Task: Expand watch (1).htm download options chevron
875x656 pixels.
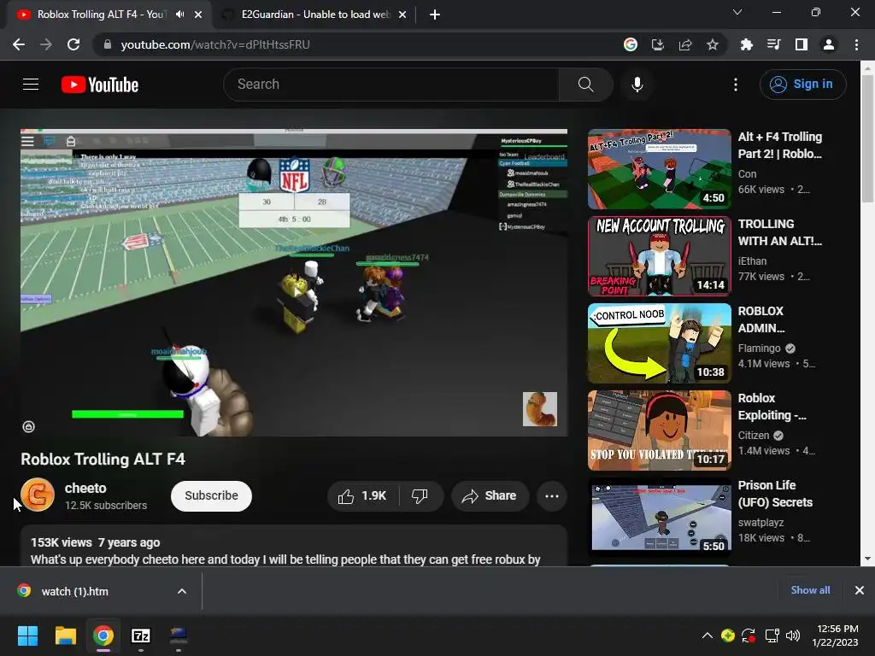Action: click(x=182, y=591)
